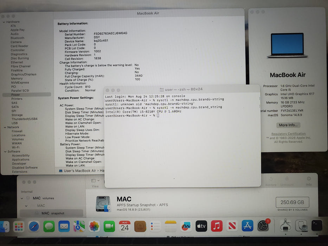Click the macOS 14.8.9 (23J631) text in Disk Utility
This screenshot has width=328, height=246.
pos(134,209)
